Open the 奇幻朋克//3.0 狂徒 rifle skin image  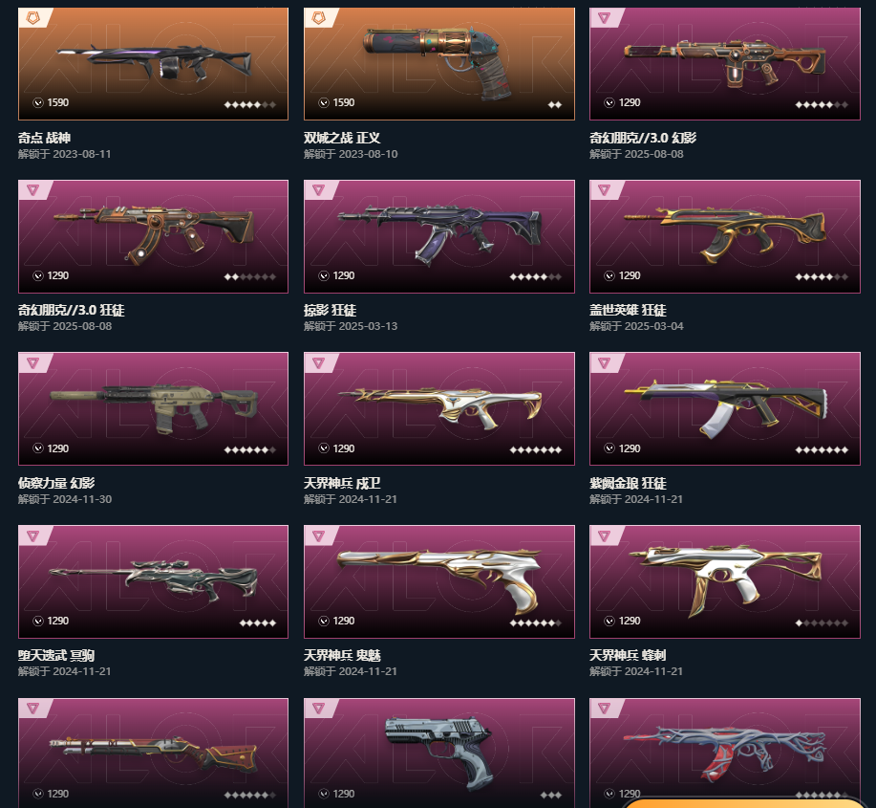tap(153, 236)
